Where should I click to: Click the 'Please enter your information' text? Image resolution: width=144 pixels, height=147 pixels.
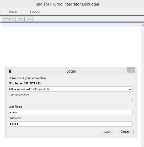pos(27,78)
